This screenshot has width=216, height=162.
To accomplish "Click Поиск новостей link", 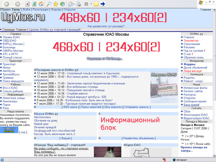I will tap(91, 107).
